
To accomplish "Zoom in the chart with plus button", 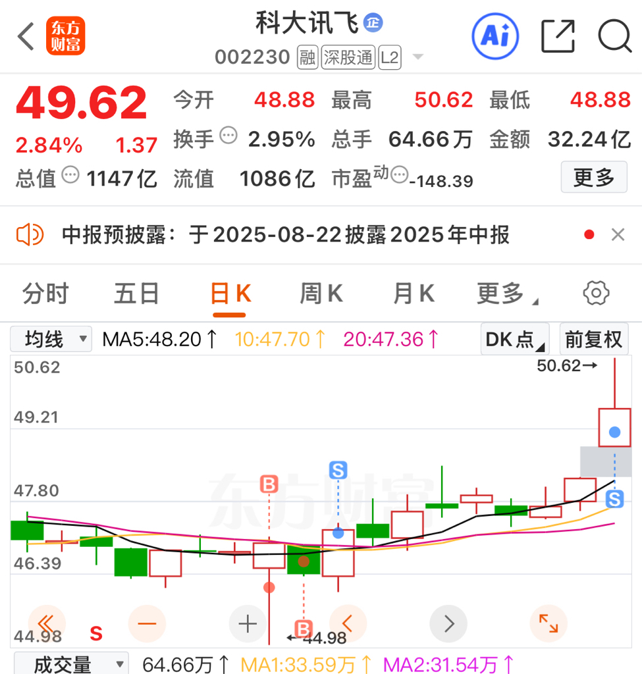I will click(x=248, y=624).
